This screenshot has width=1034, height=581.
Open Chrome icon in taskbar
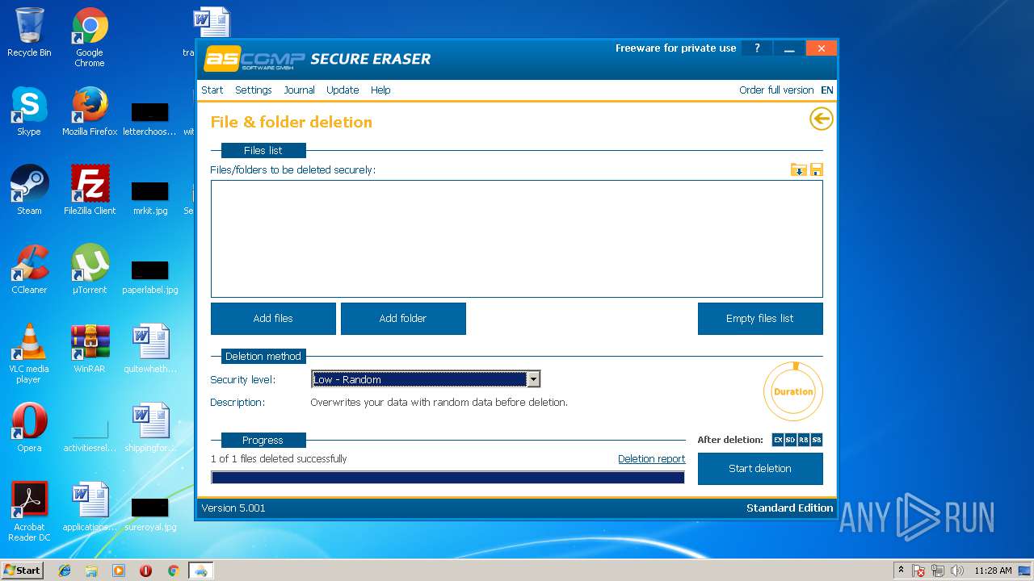point(173,571)
